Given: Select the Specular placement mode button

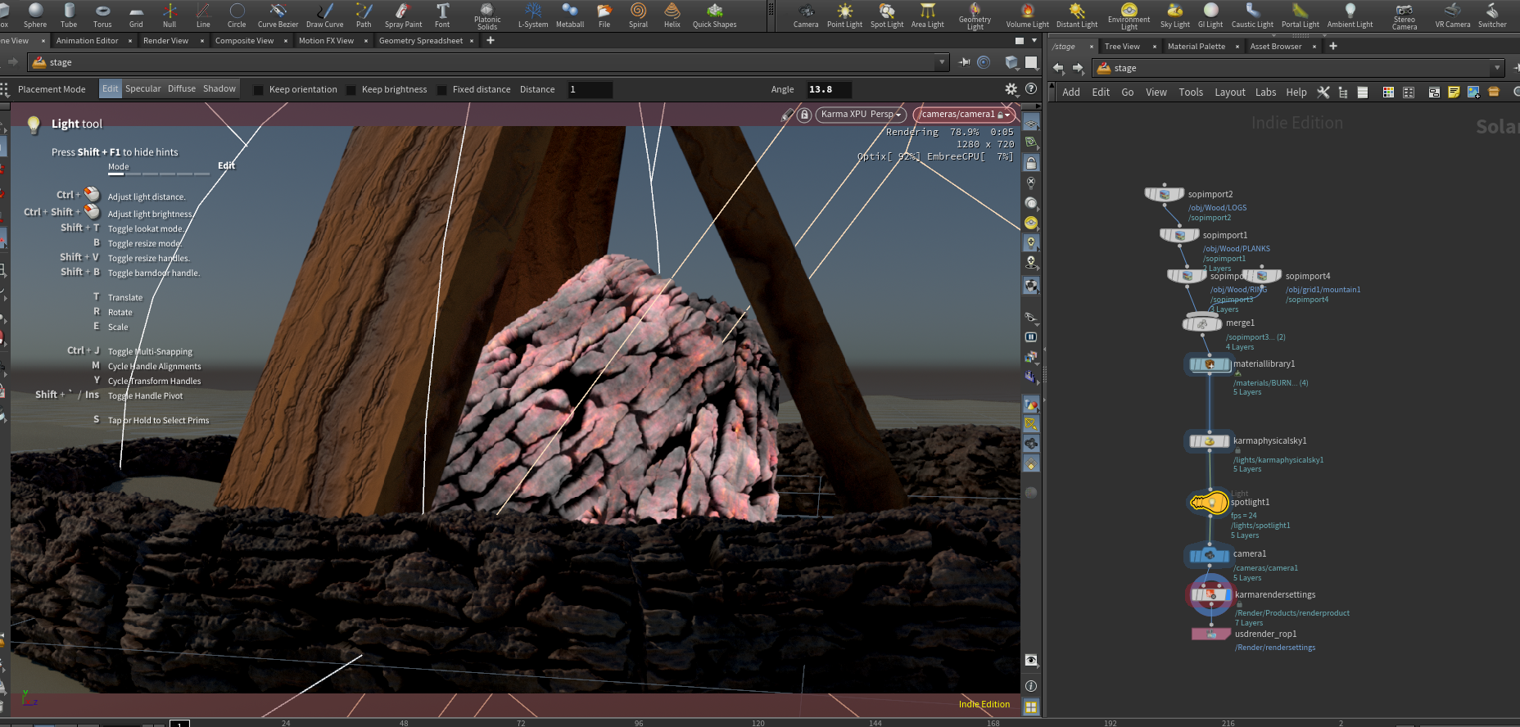Looking at the screenshot, I should pyautogui.click(x=143, y=88).
